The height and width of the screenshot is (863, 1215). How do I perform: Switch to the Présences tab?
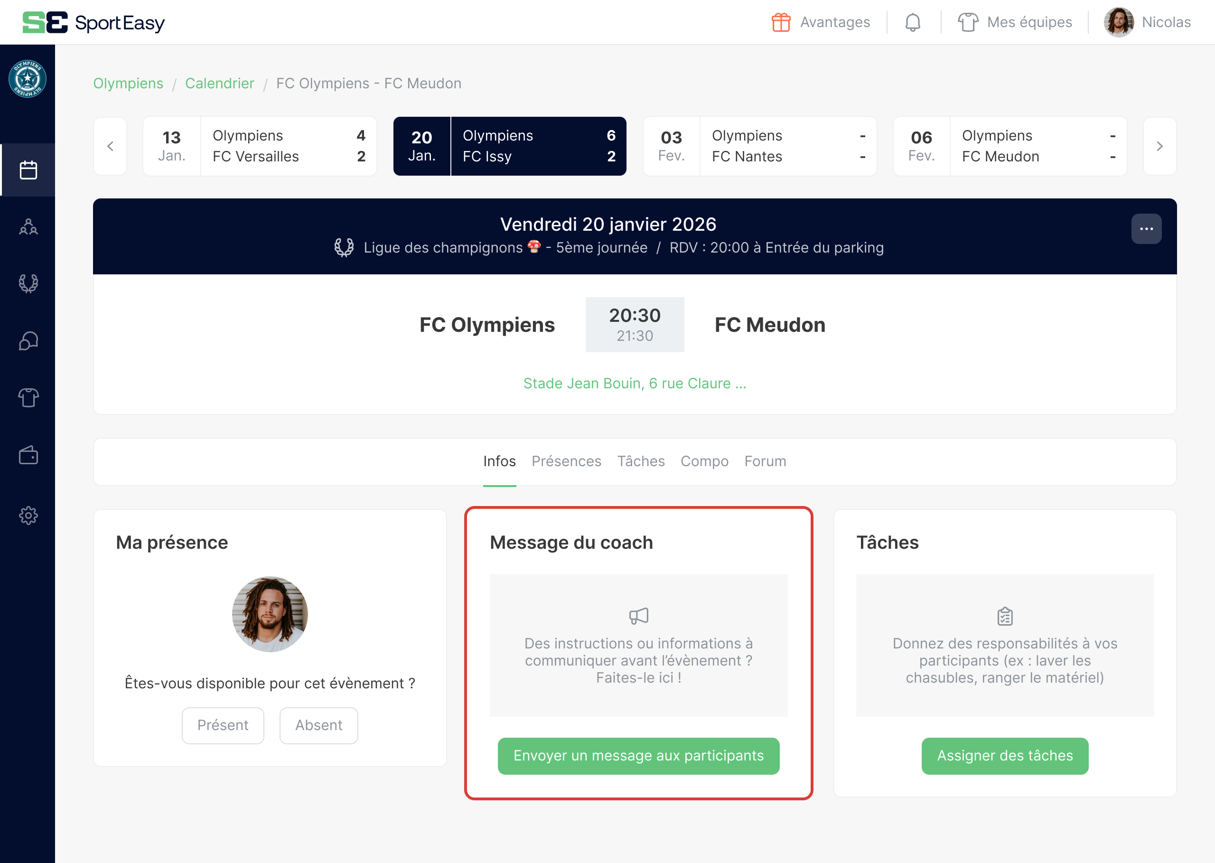[566, 461]
